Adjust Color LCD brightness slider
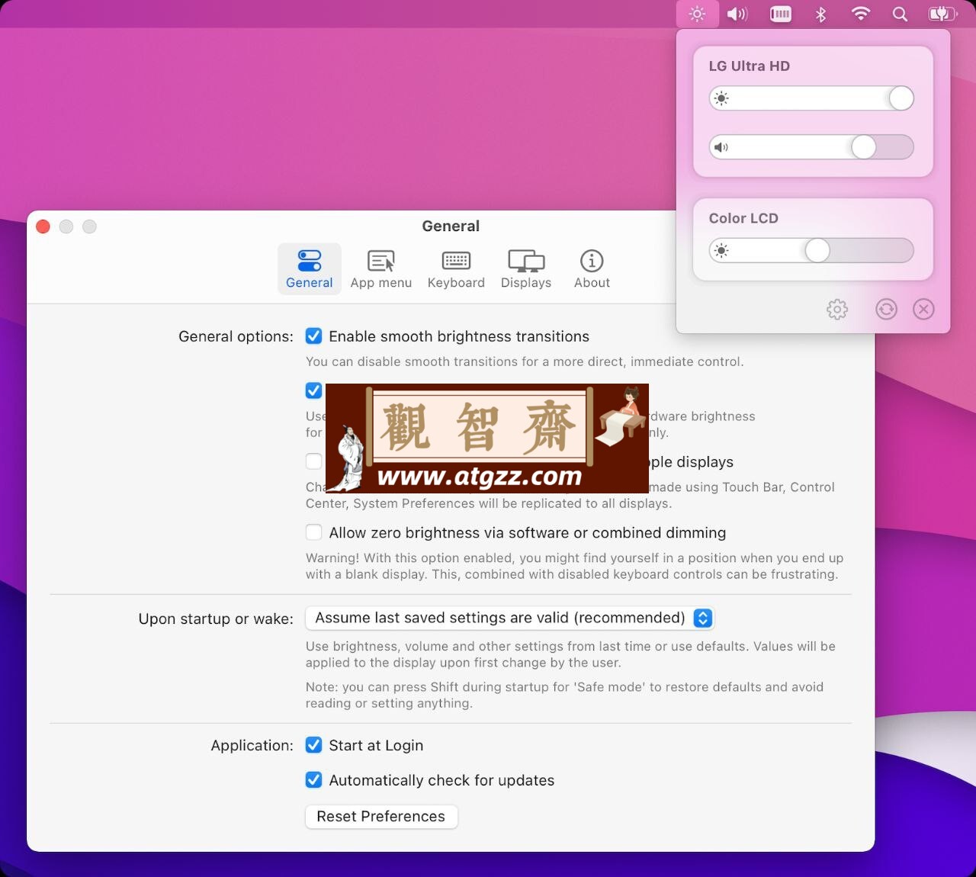Image resolution: width=976 pixels, height=877 pixels. [x=811, y=250]
